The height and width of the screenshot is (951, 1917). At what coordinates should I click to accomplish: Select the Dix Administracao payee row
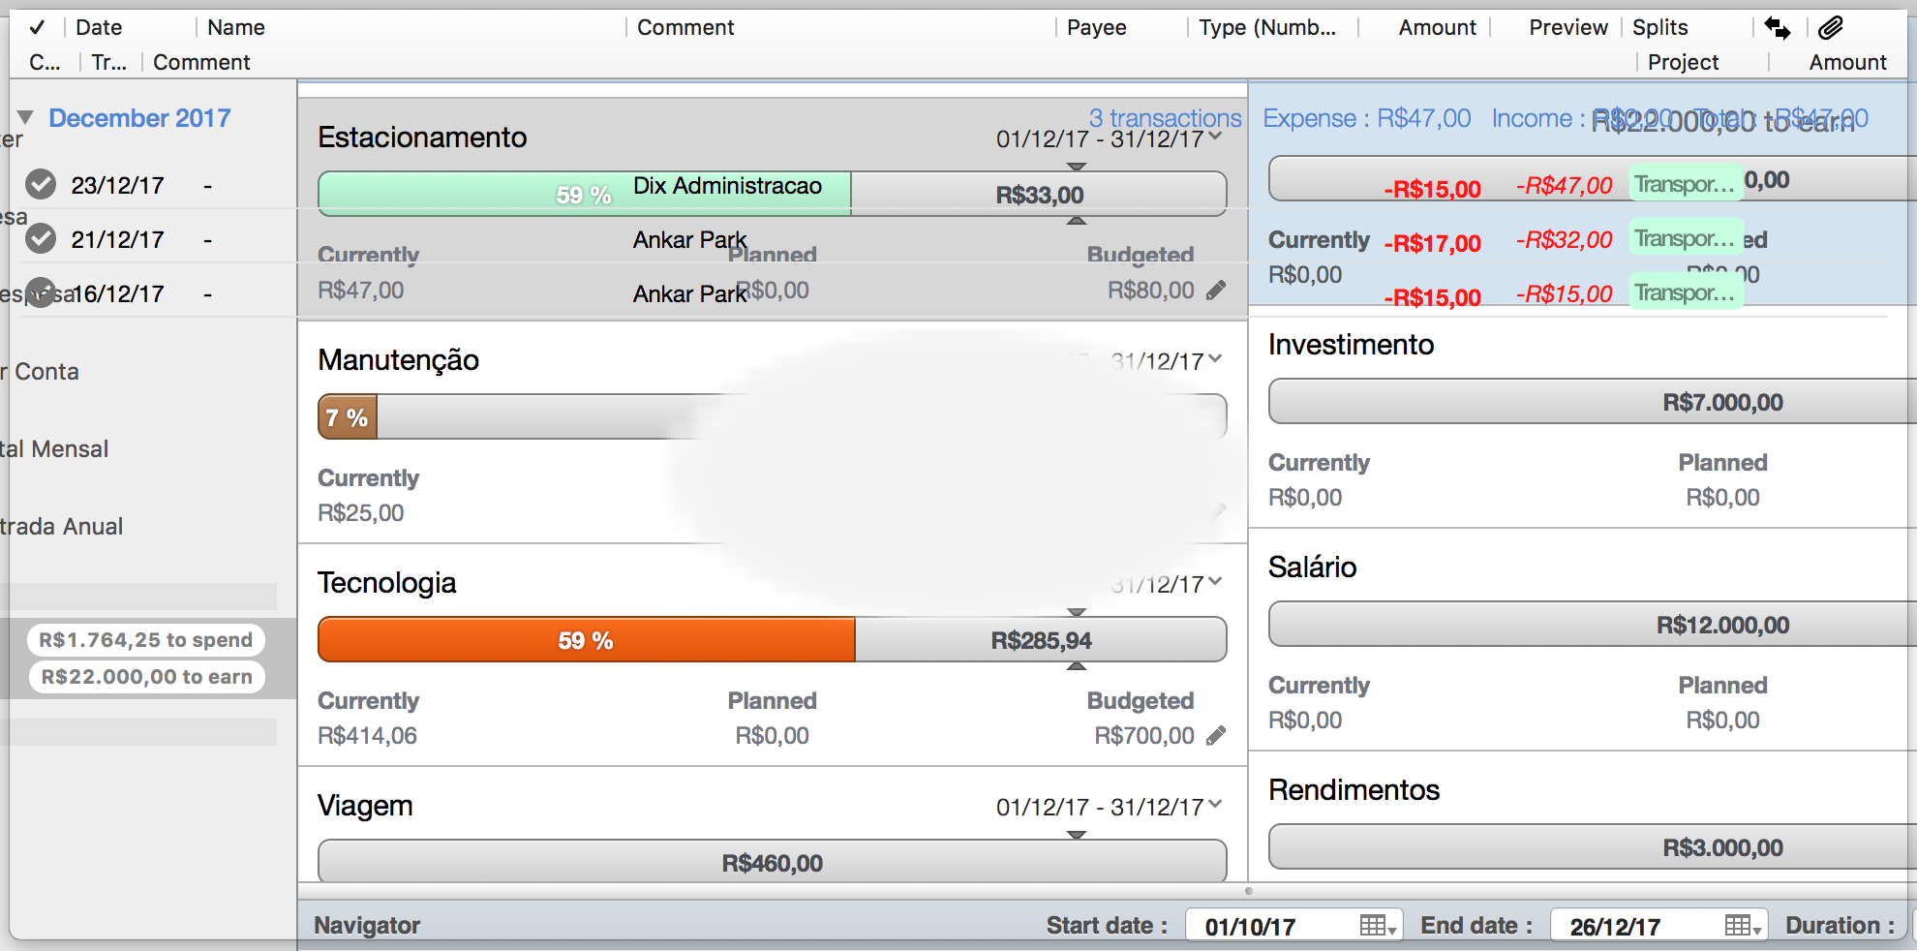(727, 185)
